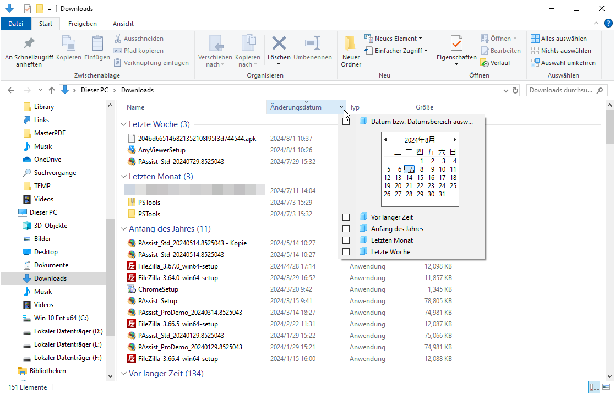This screenshot has width=615, height=394.
Task: Open the Neues Element dropdown
Action: point(394,39)
